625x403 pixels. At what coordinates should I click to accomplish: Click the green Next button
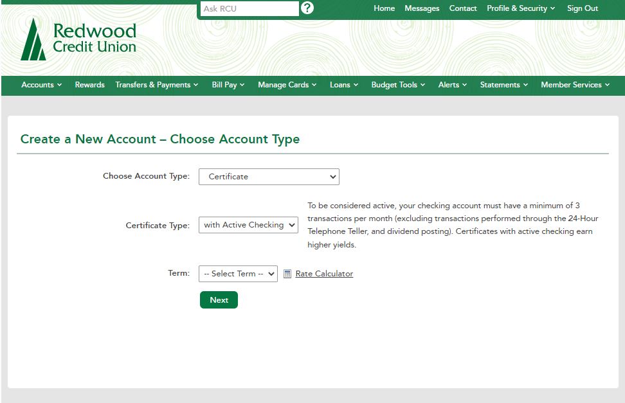point(219,300)
